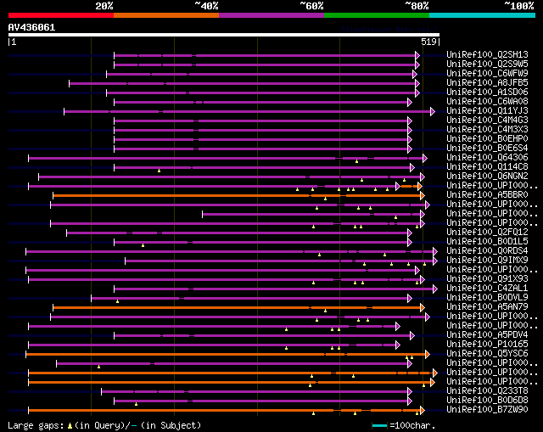The height and width of the screenshot is (432, 543).
Task: Click the white AV436061 query bar
Action: 224,35
